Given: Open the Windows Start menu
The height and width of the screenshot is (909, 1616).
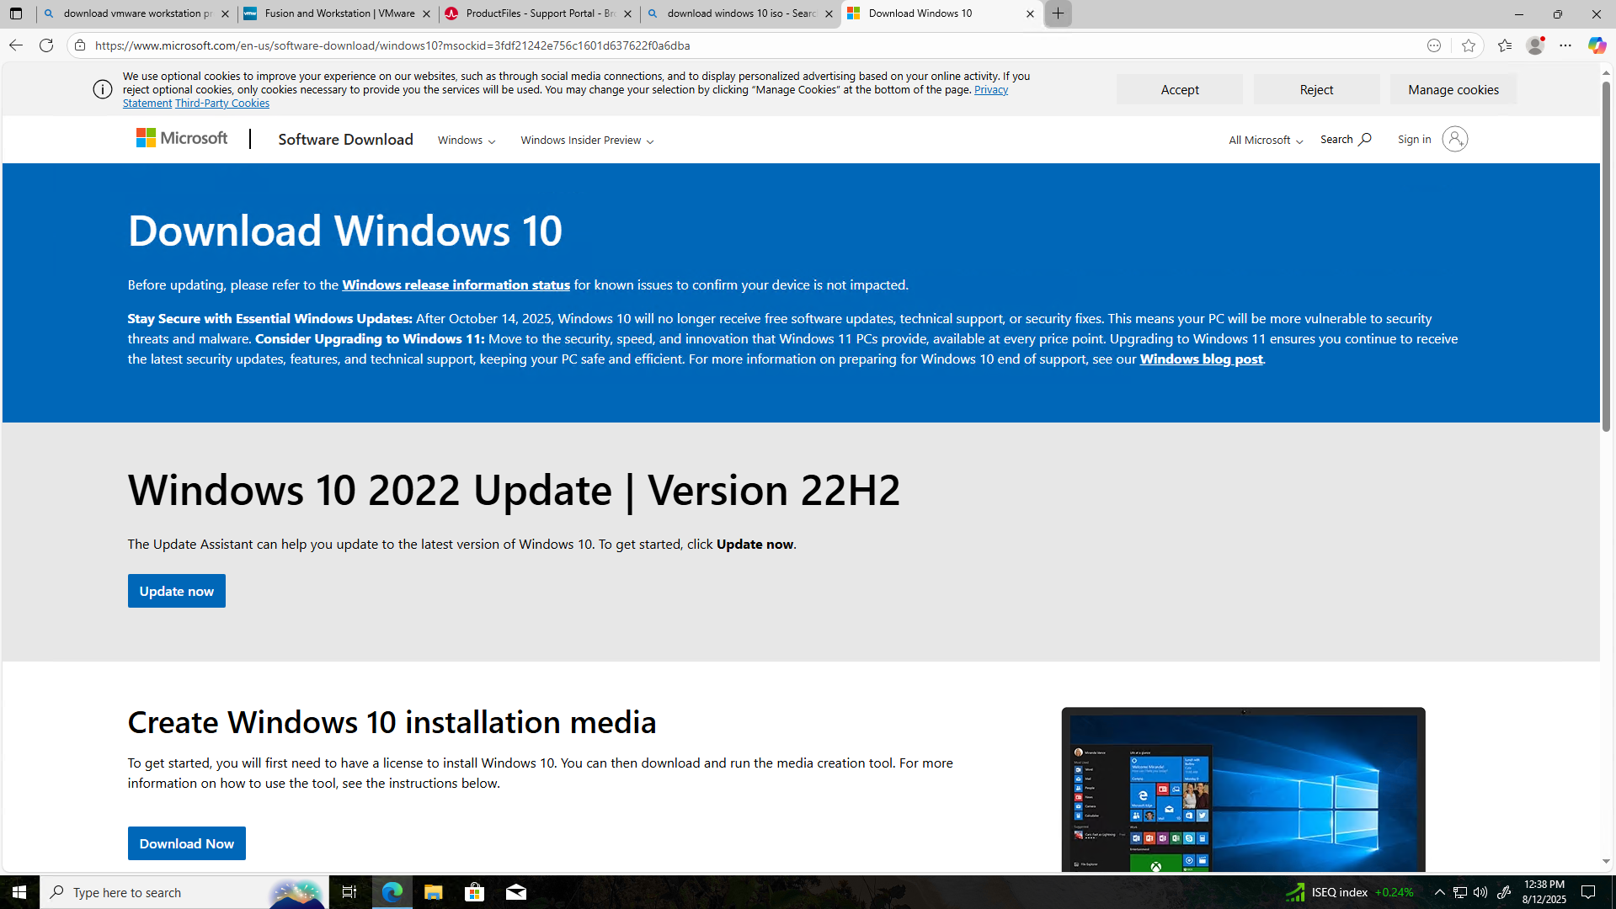Looking at the screenshot, I should click(19, 892).
